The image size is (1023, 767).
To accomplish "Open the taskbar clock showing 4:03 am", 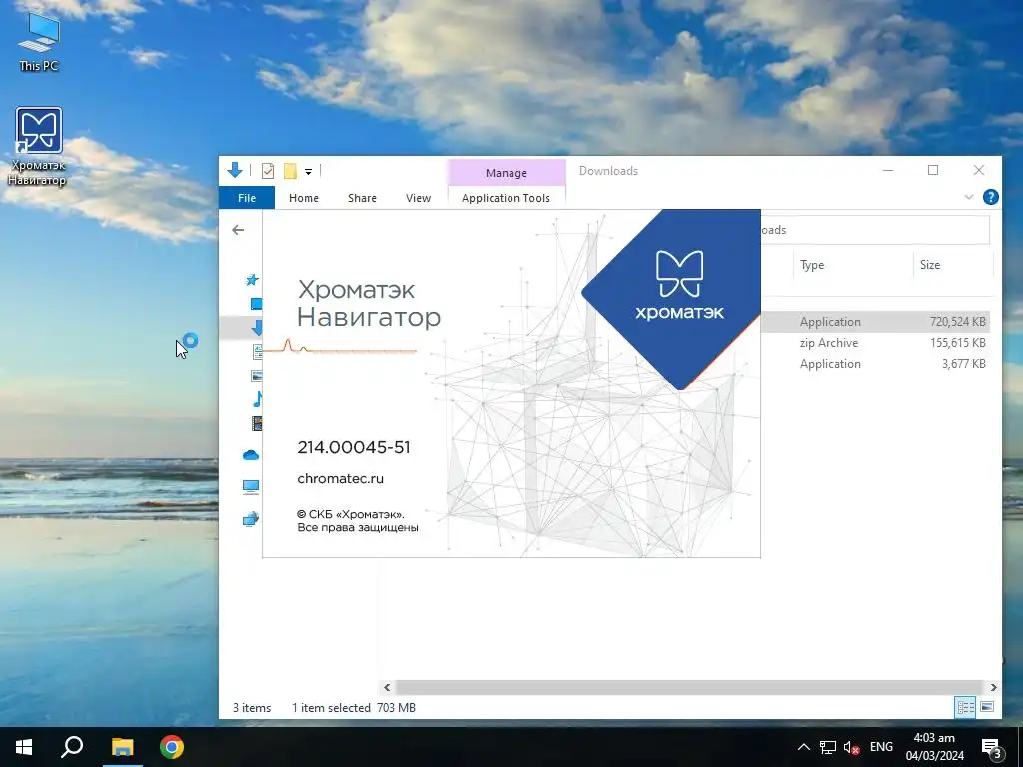I will (934, 747).
